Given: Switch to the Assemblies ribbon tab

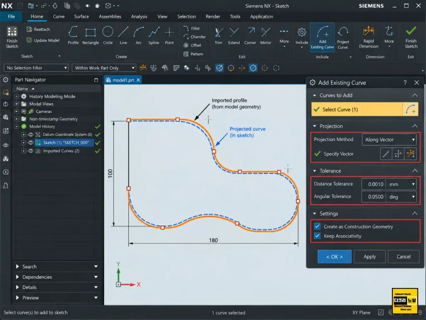Looking at the screenshot, I should click(110, 16).
